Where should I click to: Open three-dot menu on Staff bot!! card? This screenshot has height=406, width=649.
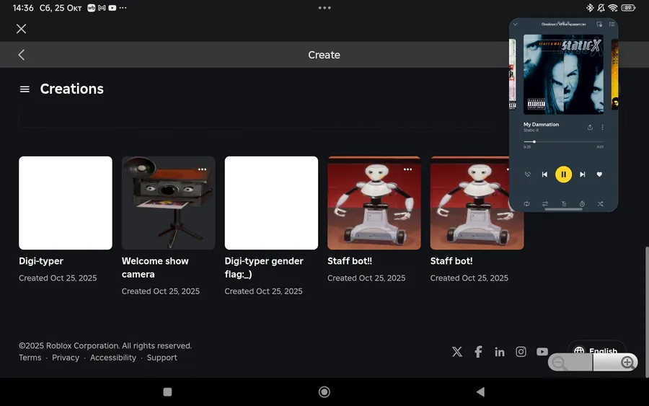407,169
